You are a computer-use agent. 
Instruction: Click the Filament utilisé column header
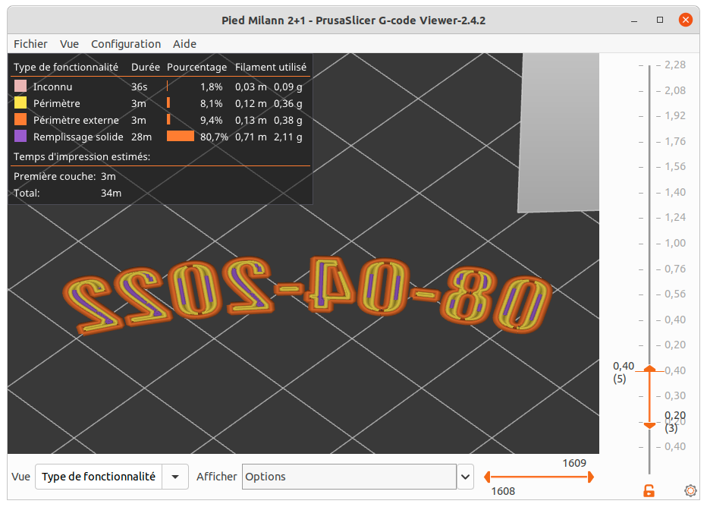pos(271,68)
